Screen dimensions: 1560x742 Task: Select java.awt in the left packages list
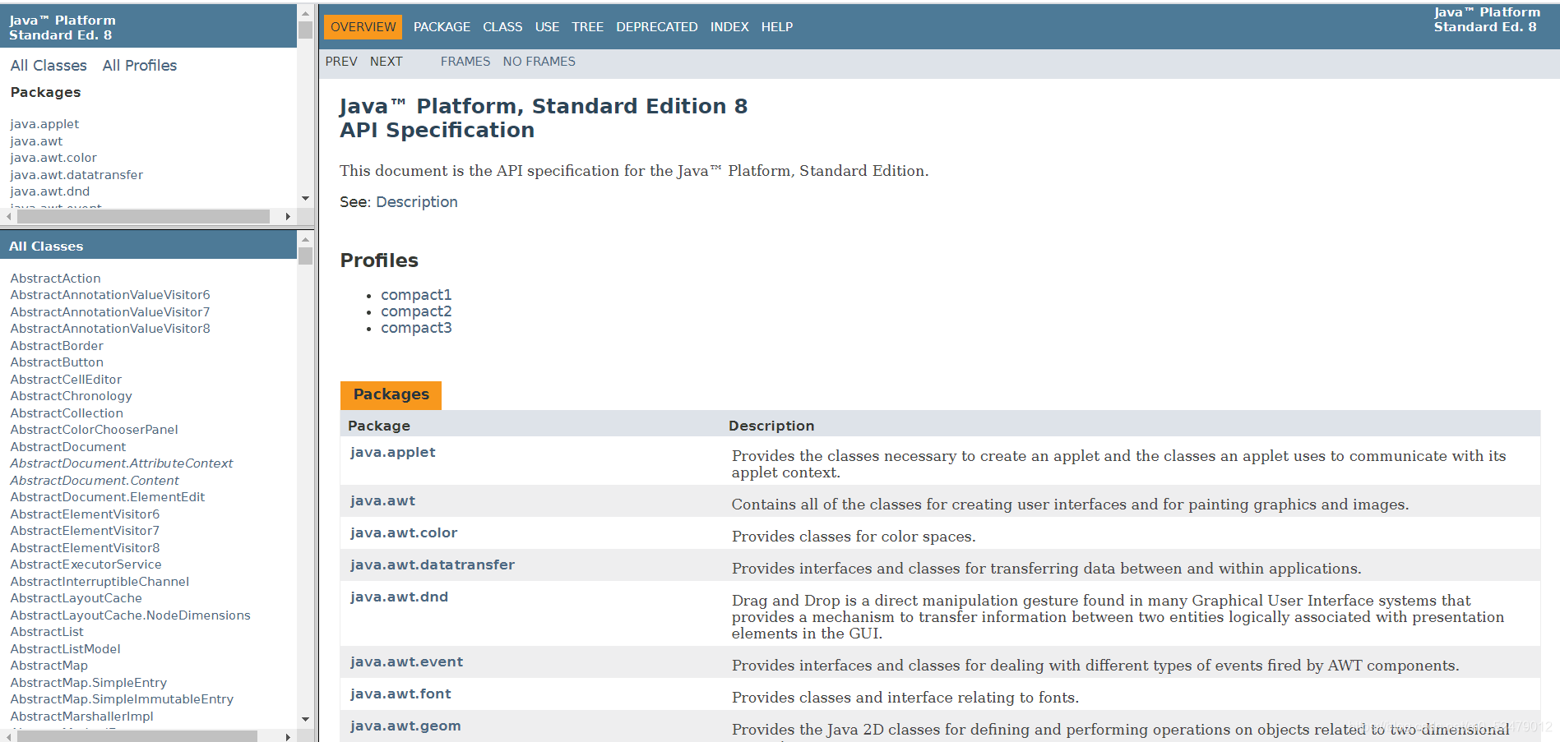[36, 141]
